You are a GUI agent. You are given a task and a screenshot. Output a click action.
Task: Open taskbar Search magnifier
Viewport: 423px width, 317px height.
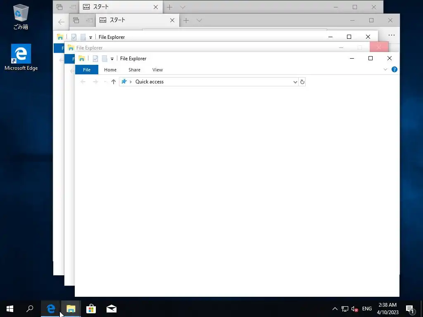click(x=30, y=309)
